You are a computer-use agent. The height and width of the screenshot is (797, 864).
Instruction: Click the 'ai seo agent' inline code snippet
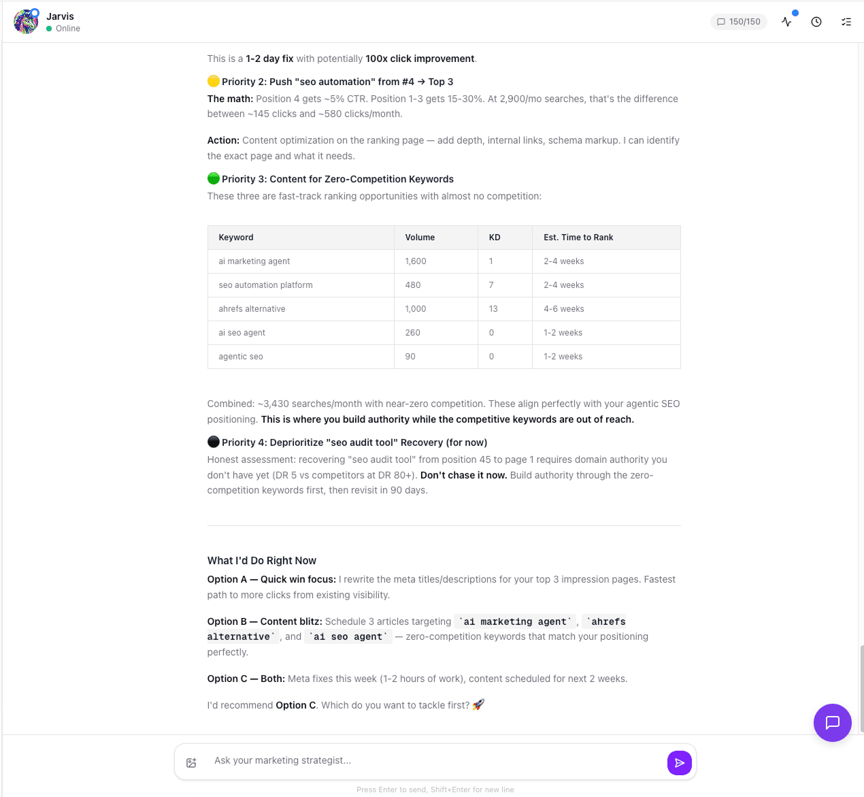coord(348,636)
